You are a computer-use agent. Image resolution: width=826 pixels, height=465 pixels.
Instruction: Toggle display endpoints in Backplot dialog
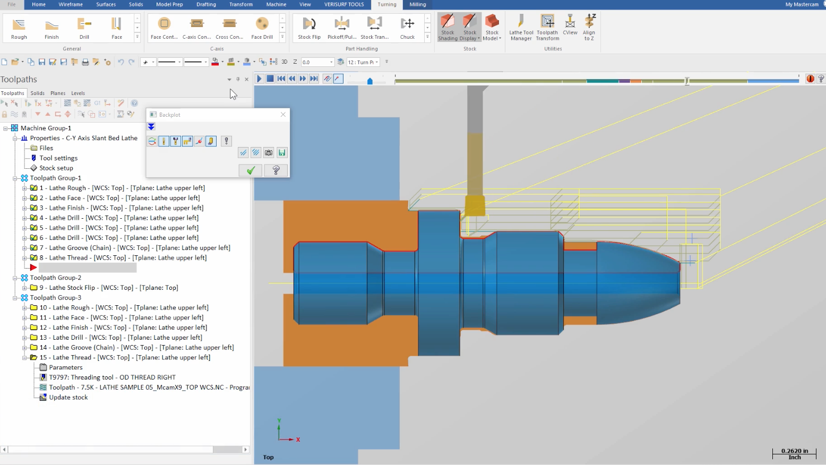click(199, 141)
